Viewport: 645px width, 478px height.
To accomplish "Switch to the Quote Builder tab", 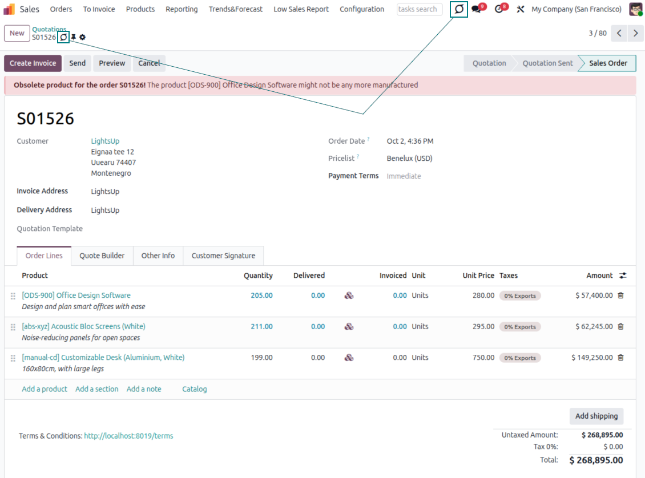I will (x=102, y=256).
